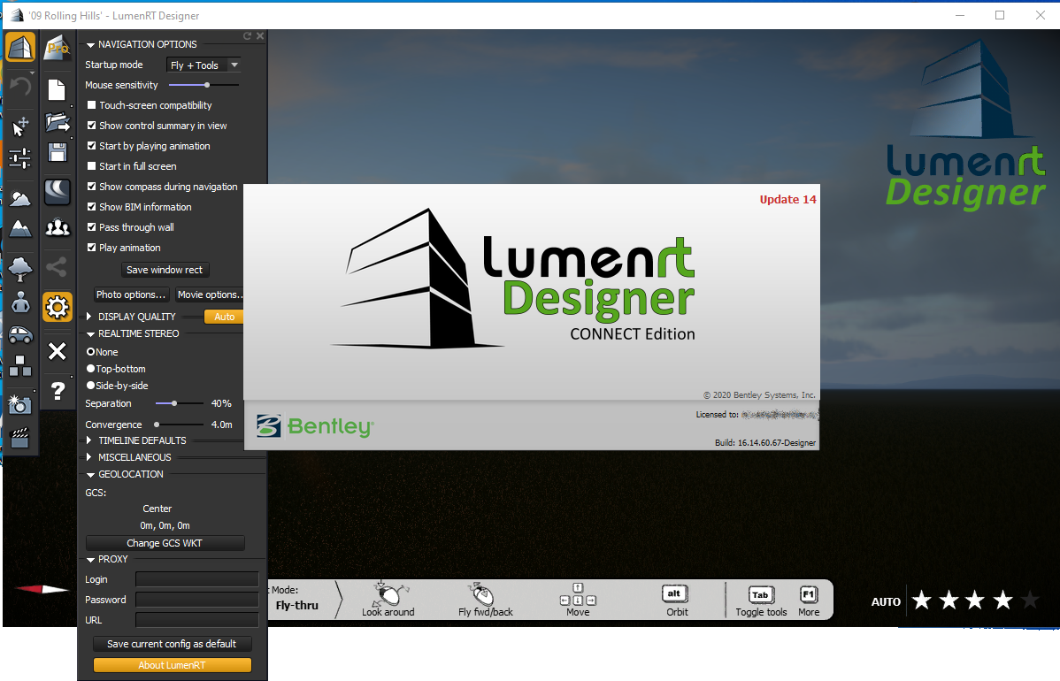Collapse the REALTIME STEREO section

coord(90,334)
